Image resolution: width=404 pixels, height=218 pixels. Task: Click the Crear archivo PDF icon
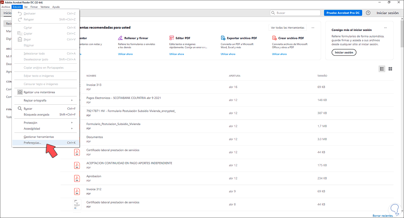[x=274, y=38]
